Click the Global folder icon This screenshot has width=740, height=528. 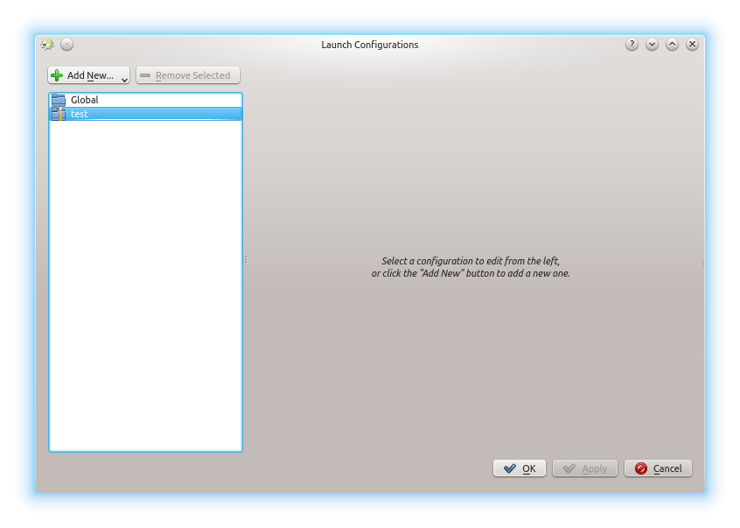59,100
